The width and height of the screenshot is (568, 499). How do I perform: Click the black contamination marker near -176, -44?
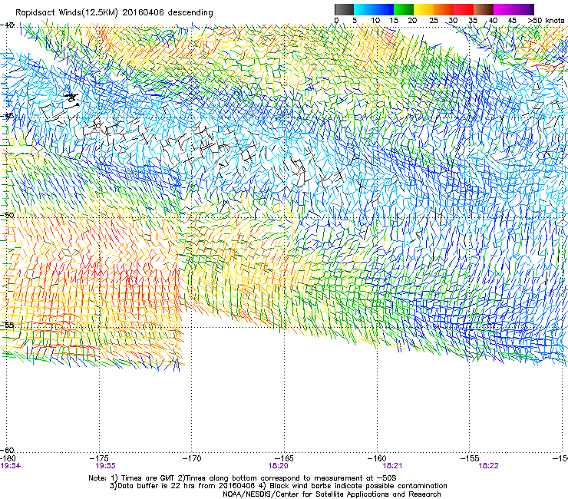pos(72,99)
